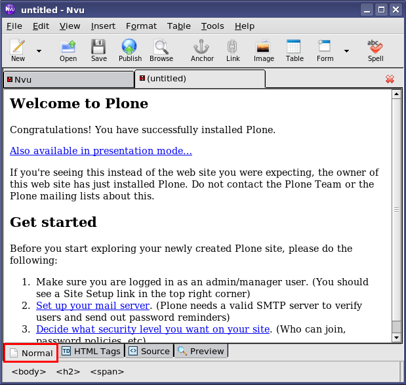
Task: Open the Format menu
Action: point(141,26)
